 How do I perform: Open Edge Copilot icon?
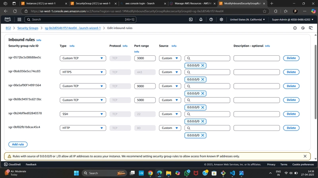pyautogui.click(x=313, y=11)
